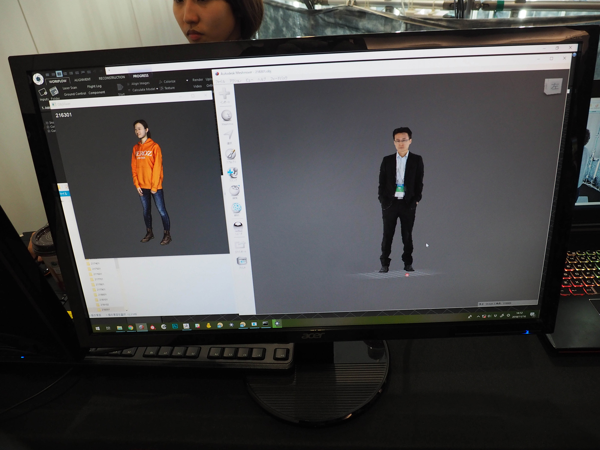Open Photoshop from the Windows taskbar
Screen dimensions: 600x450
click(175, 326)
